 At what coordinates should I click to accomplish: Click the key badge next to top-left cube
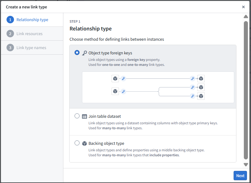point(123,79)
